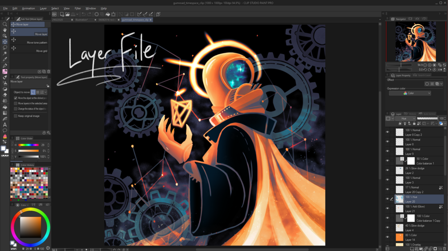Screen dimensions: 448x251
Task: Enable 'Change the status of the object' checkbox
Action: pos(16,109)
